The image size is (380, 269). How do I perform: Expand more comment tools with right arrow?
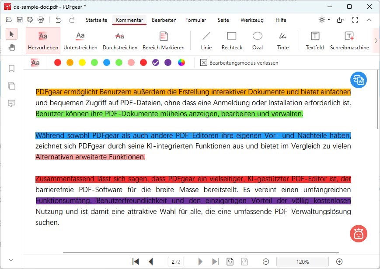point(376,41)
